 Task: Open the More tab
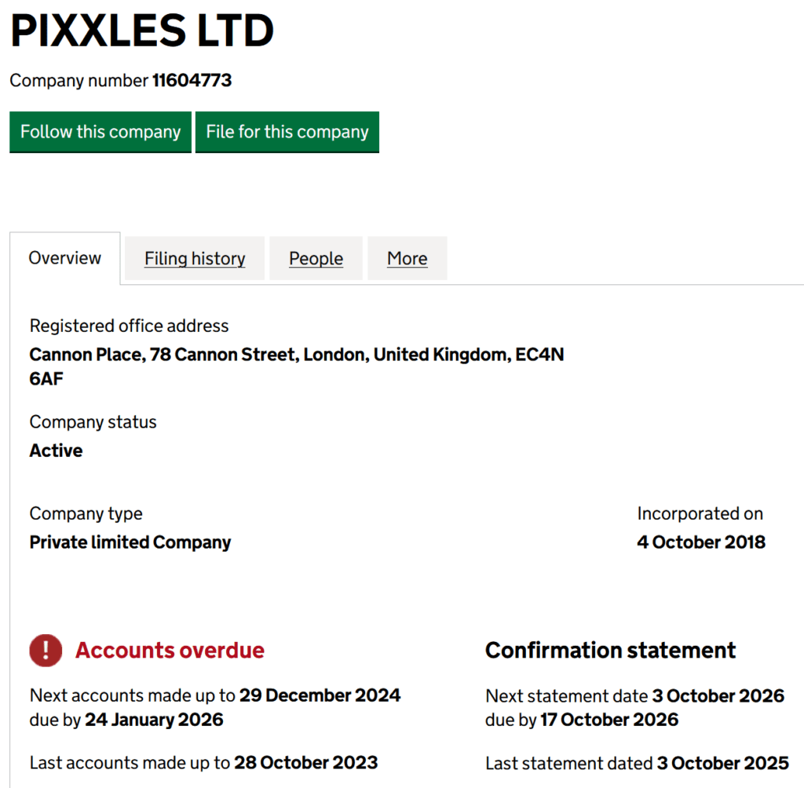click(407, 258)
